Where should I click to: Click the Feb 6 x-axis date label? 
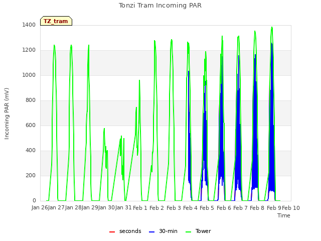pyautogui.click(x=224, y=208)
